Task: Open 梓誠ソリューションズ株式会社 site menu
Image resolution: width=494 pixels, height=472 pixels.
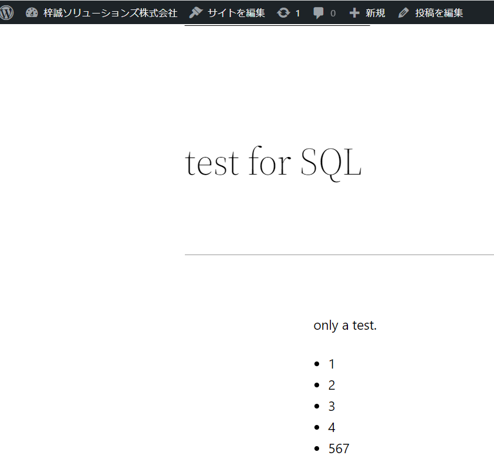Action: point(110,13)
